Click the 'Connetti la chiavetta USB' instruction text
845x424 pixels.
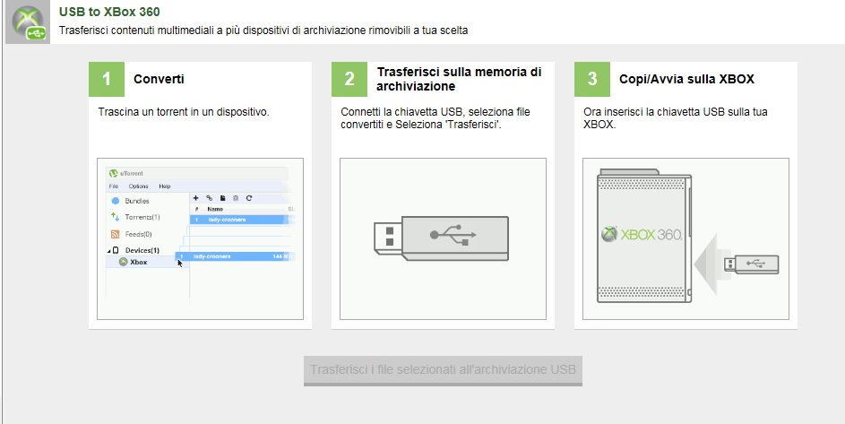(435, 118)
